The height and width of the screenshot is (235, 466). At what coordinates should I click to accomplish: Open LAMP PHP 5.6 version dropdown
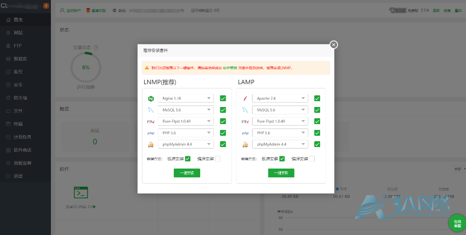point(280,132)
